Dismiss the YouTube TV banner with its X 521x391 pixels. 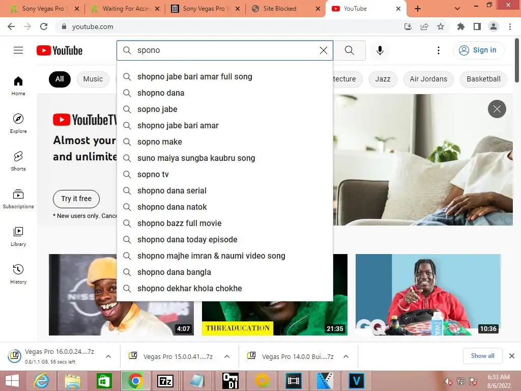(497, 109)
